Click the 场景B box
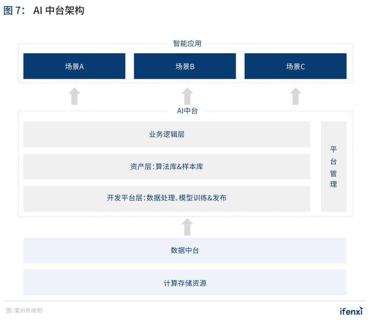The width and height of the screenshot is (373, 320). (x=185, y=66)
